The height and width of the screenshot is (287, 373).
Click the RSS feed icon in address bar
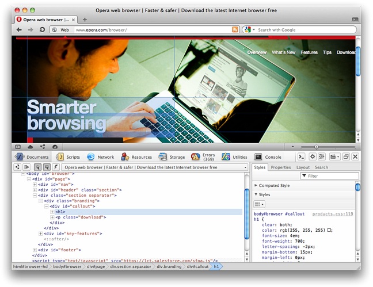tap(235, 29)
